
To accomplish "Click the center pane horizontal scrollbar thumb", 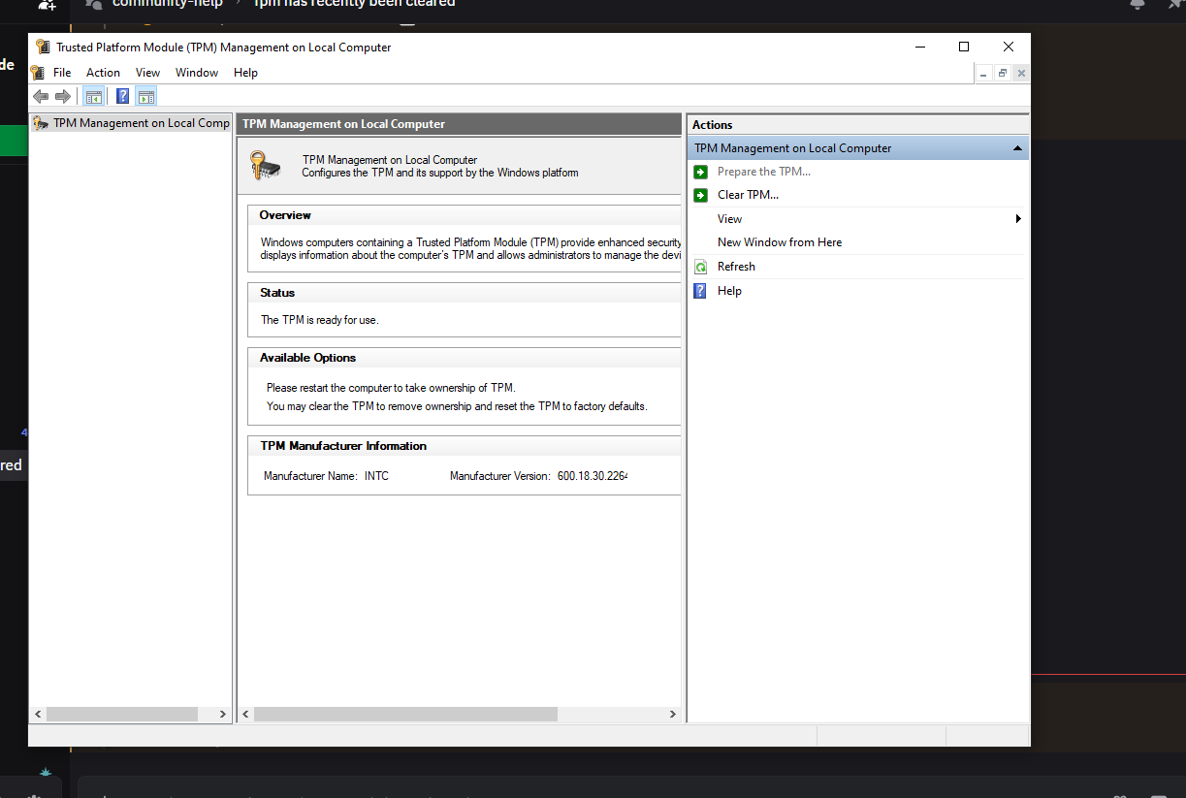I will [x=405, y=714].
